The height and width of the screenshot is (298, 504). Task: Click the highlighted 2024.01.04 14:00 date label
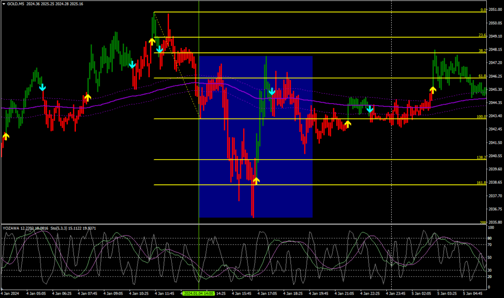coord(198,293)
